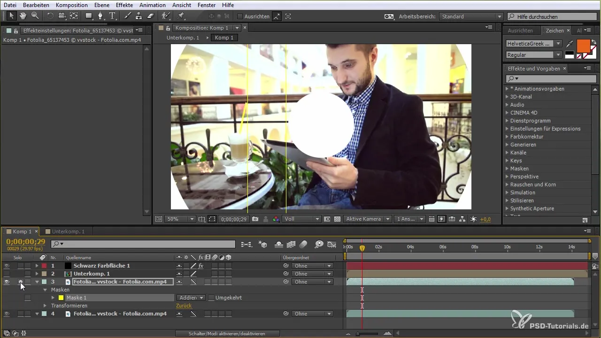The width and height of the screenshot is (601, 338).
Task: Toggle solo on layer 3
Action: pyautogui.click(x=20, y=282)
